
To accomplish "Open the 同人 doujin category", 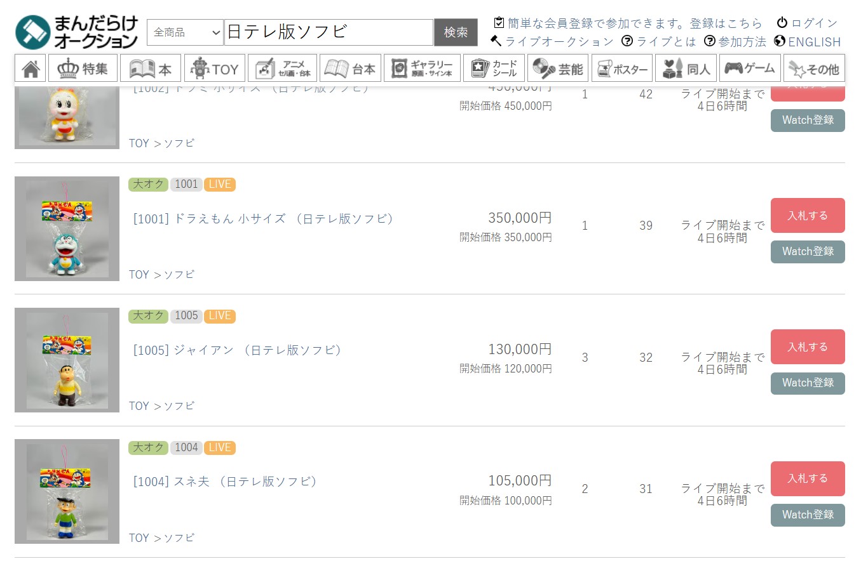I will pyautogui.click(x=686, y=69).
